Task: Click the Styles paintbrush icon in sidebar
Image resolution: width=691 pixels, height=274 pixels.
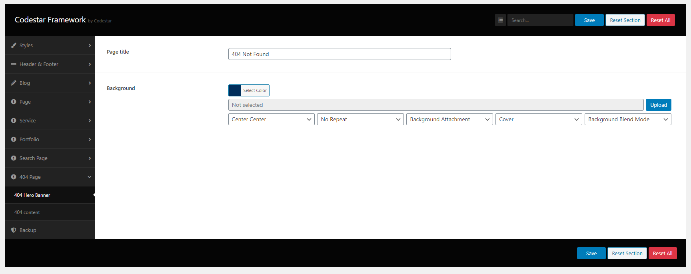Action: [14, 45]
